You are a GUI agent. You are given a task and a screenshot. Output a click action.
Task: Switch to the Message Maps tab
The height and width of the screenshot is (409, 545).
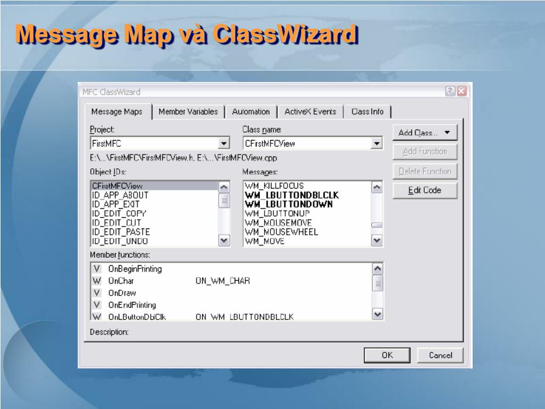coord(117,112)
